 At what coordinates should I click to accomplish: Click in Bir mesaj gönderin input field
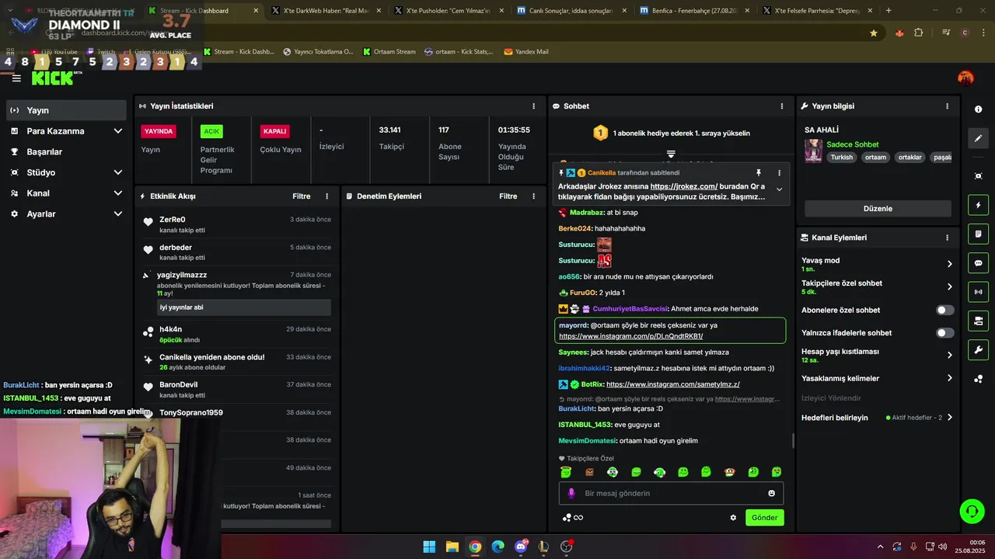pos(671,493)
